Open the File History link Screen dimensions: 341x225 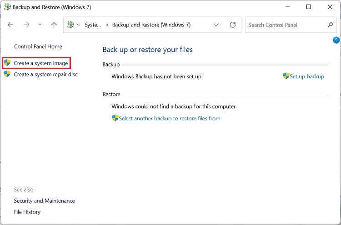[27, 212]
